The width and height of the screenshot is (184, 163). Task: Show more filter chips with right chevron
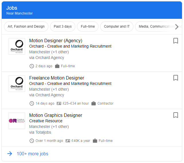click(177, 27)
